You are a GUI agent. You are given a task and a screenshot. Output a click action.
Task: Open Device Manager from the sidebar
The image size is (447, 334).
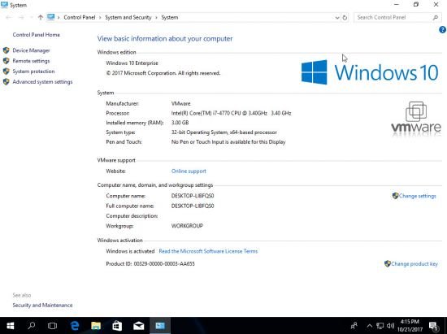[x=31, y=50]
